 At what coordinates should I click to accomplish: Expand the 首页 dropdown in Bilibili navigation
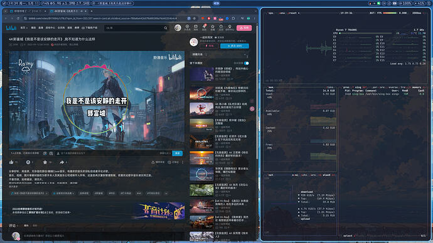coord(24,28)
